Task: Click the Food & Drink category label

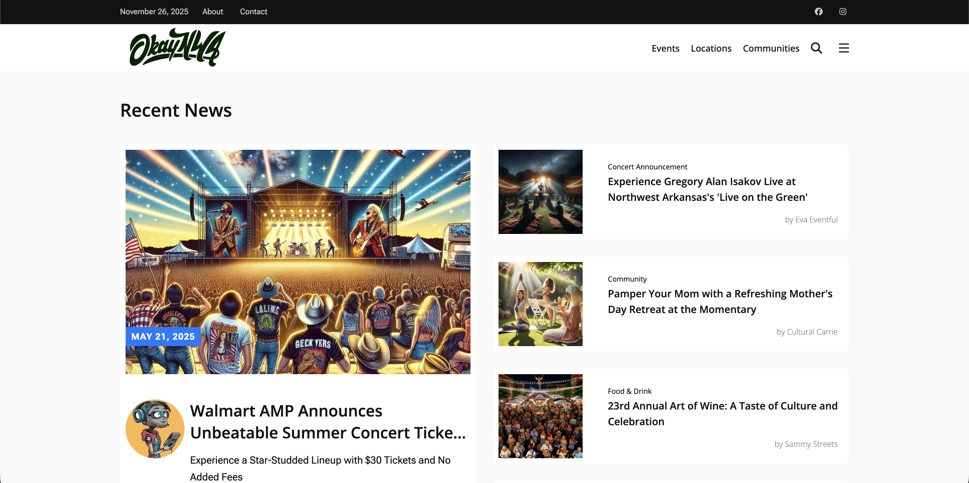Action: point(629,391)
